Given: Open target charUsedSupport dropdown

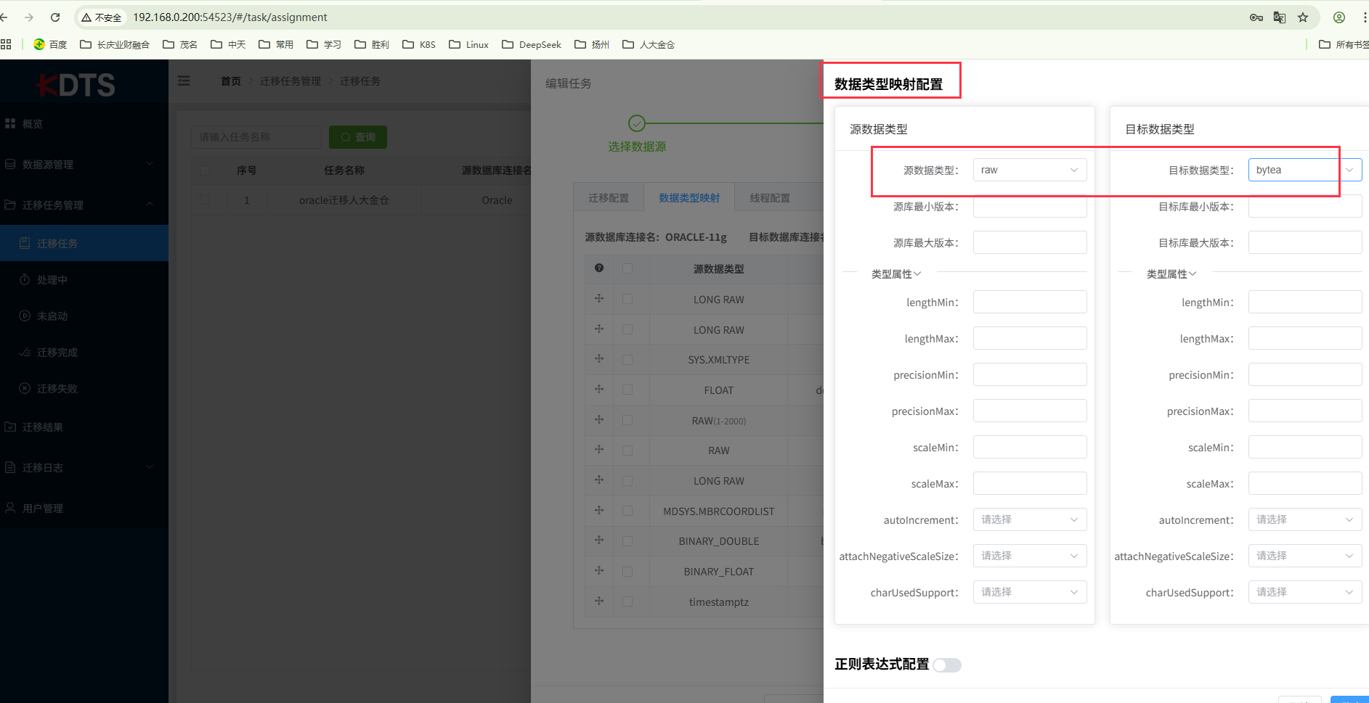Looking at the screenshot, I should [1305, 592].
